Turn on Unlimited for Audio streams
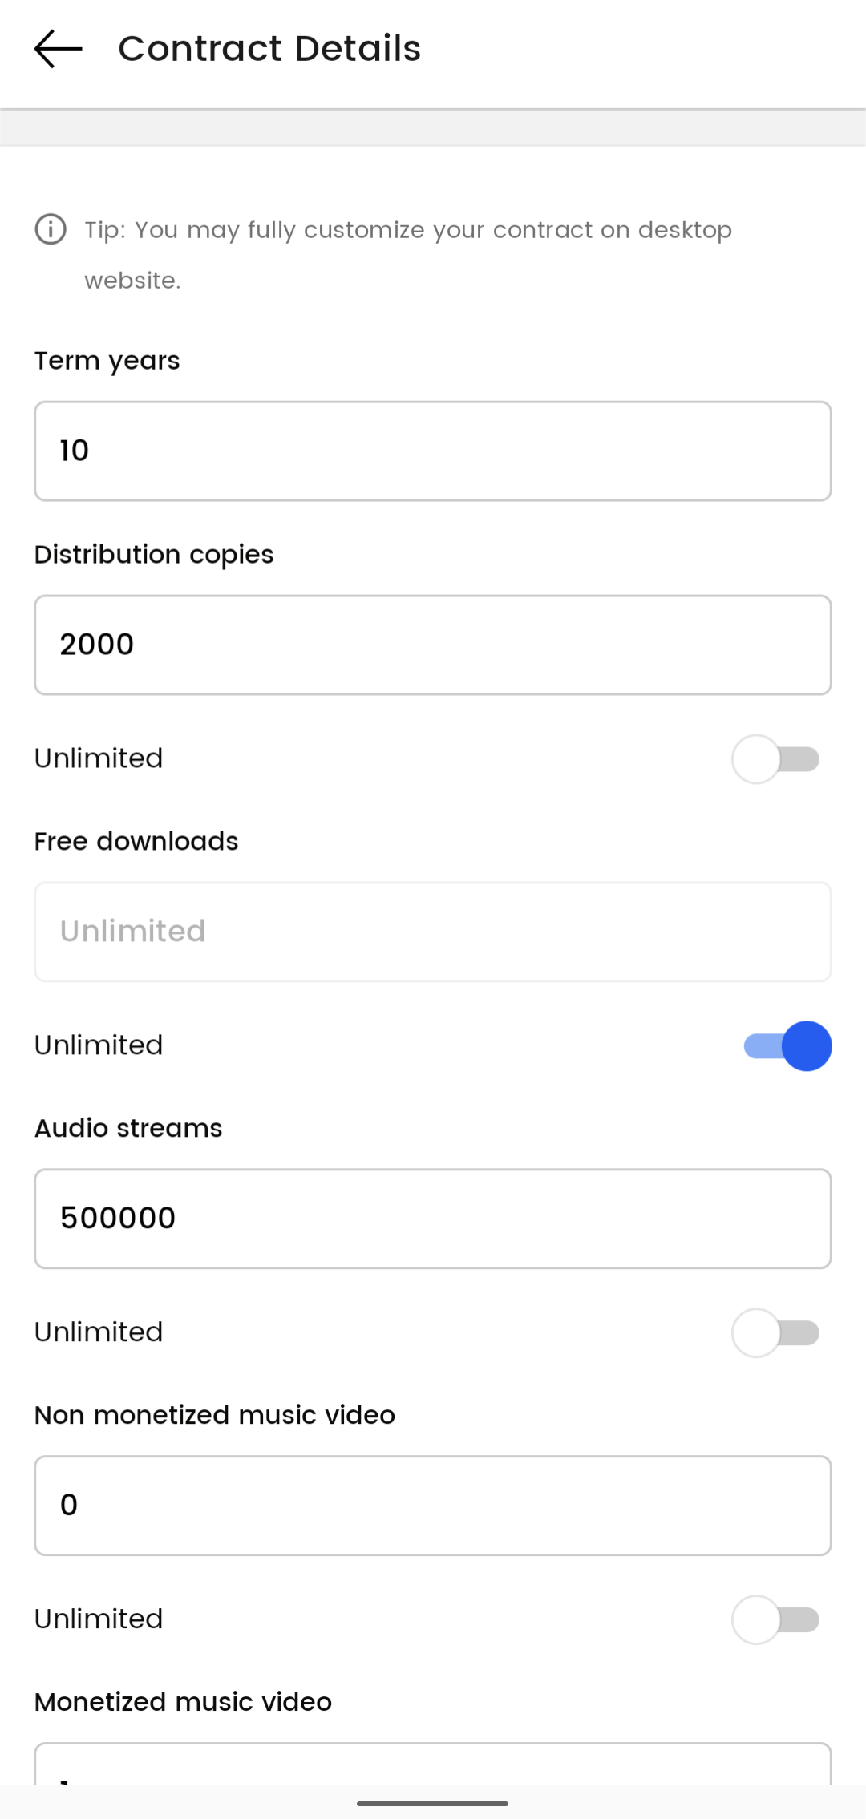 tap(775, 1333)
